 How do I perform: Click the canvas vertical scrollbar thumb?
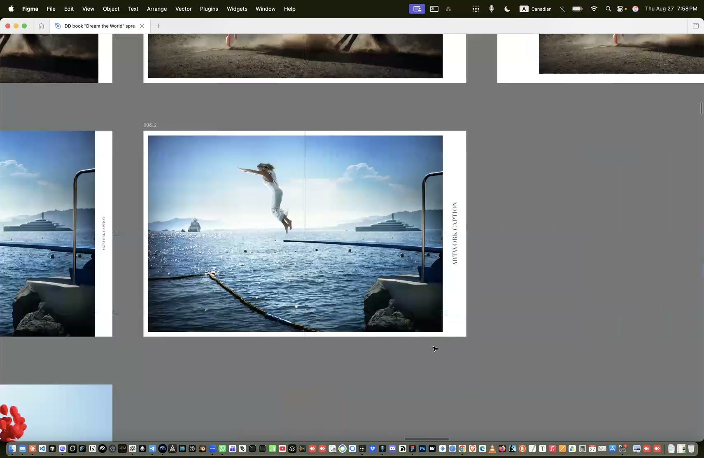[x=701, y=108]
